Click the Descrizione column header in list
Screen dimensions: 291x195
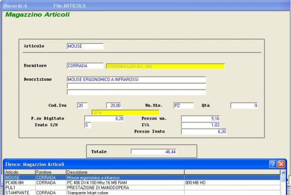tap(125, 172)
